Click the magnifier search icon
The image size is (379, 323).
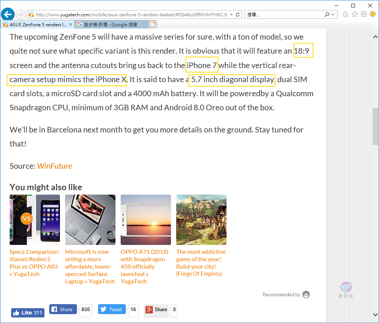[x=327, y=14]
